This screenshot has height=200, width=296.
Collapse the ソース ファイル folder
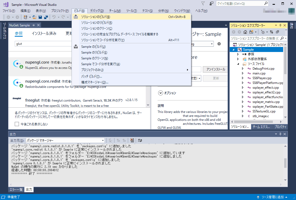point(238,64)
